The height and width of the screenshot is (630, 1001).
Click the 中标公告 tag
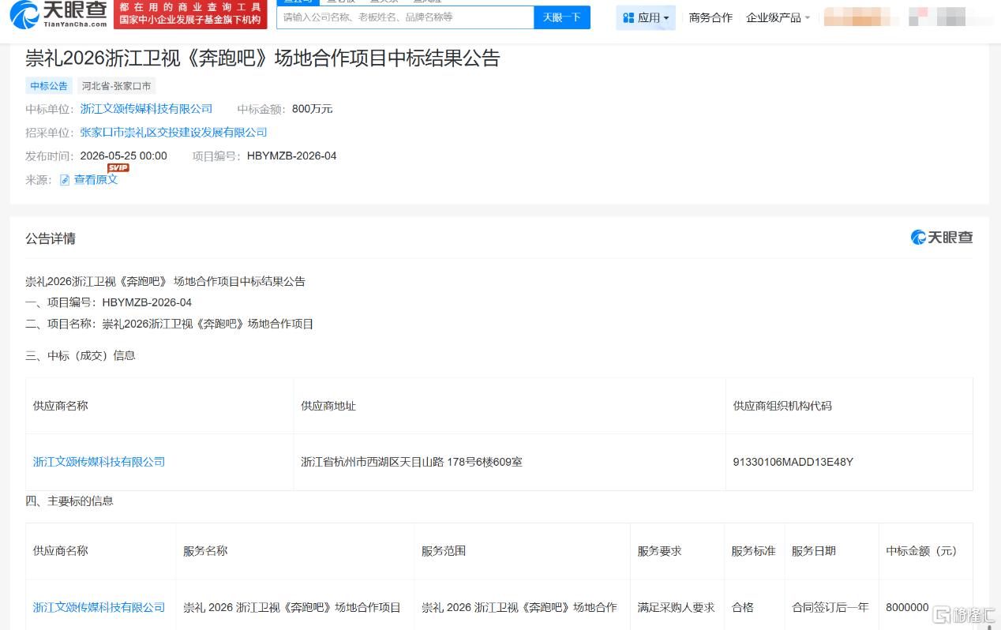[49, 86]
